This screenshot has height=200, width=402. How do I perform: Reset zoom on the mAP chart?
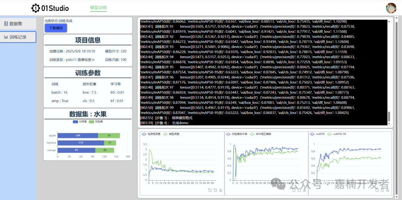point(382,190)
